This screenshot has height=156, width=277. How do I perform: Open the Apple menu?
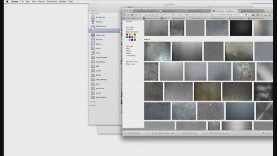pyautogui.click(x=7, y=2)
